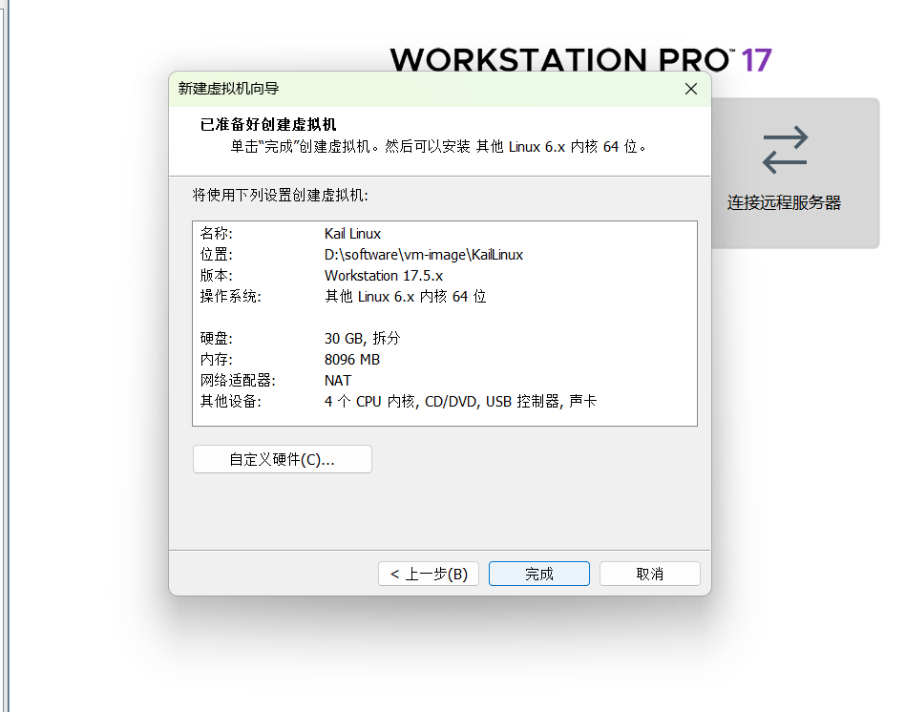Select the name value 'Kail Linux'

(352, 234)
